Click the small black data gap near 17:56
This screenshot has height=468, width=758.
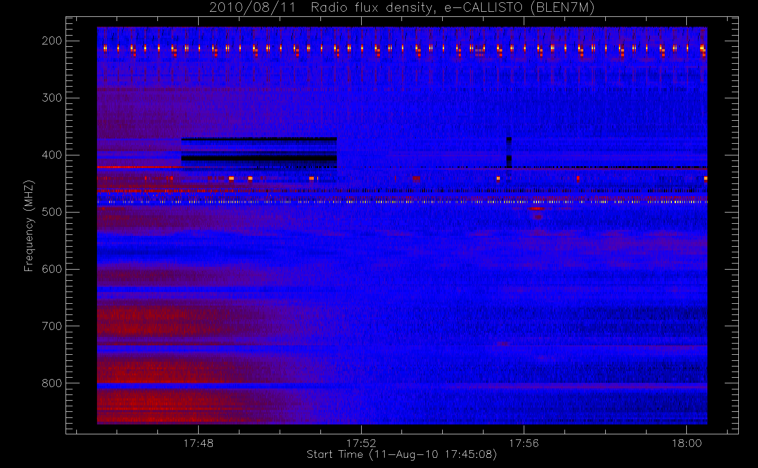[x=509, y=153]
